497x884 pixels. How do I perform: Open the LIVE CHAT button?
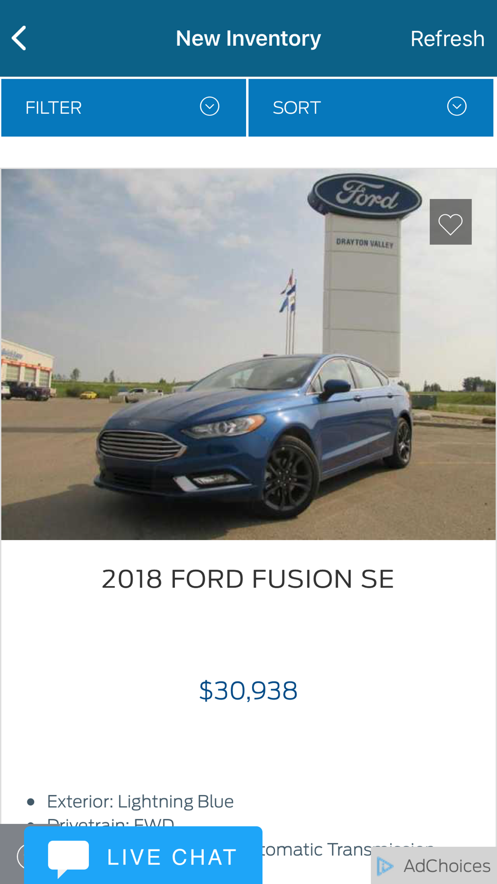[x=143, y=855]
